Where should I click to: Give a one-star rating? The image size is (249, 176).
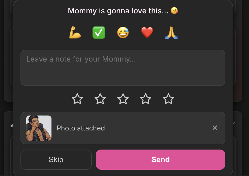pos(77,99)
